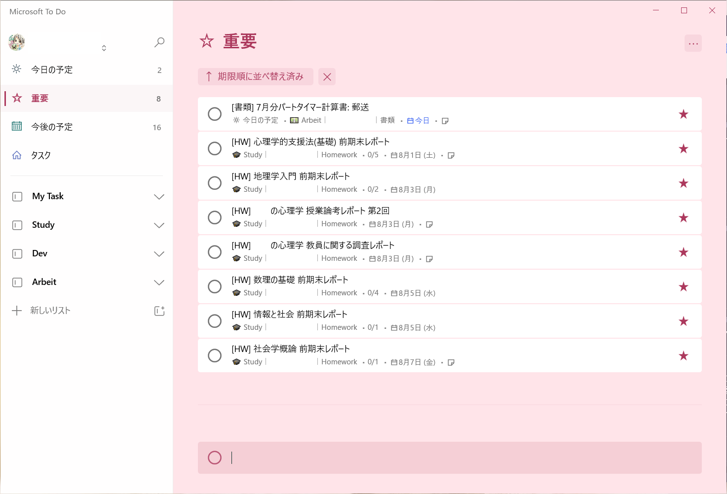
Task: Click 新しいリスト to add a list
Action: point(50,311)
